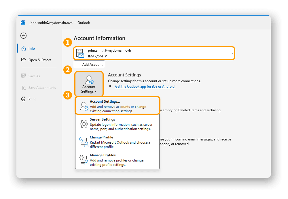The width and height of the screenshot is (288, 199).
Task: Click the Add Account button
Action: [90, 64]
